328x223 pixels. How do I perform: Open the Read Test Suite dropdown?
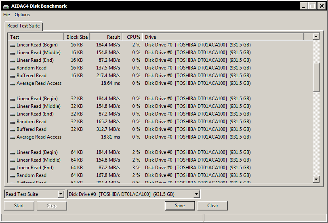click(x=61, y=194)
